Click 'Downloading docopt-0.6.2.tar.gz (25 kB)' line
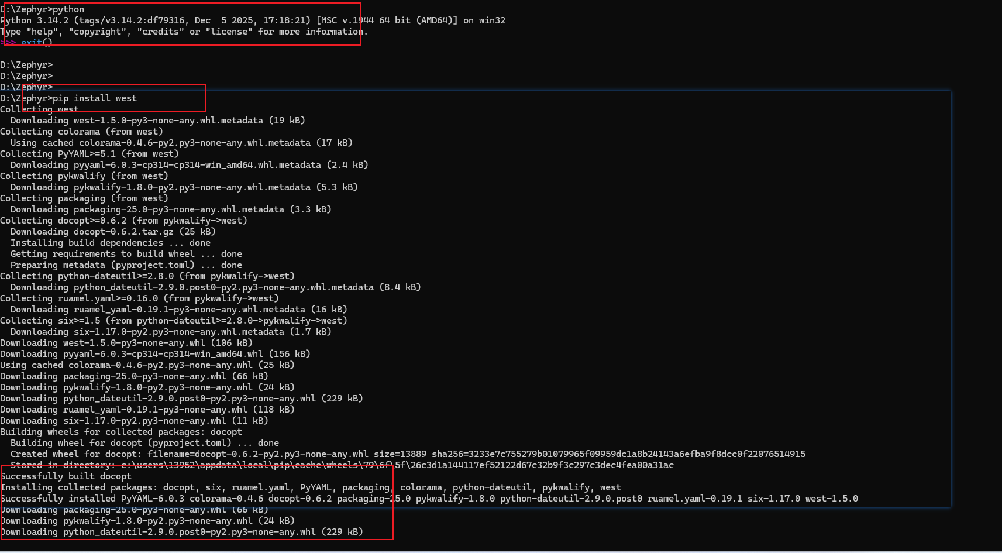Screen dimensions: 1002x553 pyautogui.click(x=113, y=232)
